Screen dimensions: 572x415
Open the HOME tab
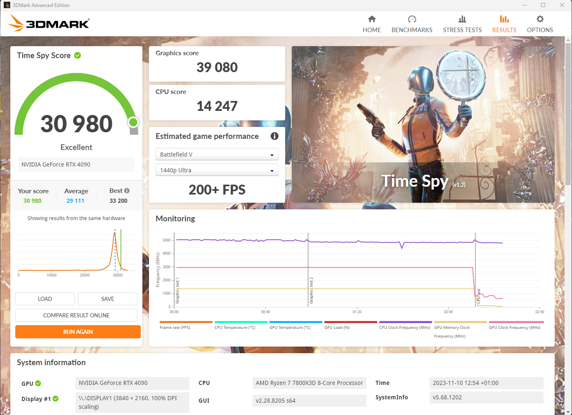(x=371, y=24)
